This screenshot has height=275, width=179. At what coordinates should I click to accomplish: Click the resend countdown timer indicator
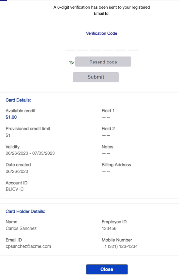[72, 62]
